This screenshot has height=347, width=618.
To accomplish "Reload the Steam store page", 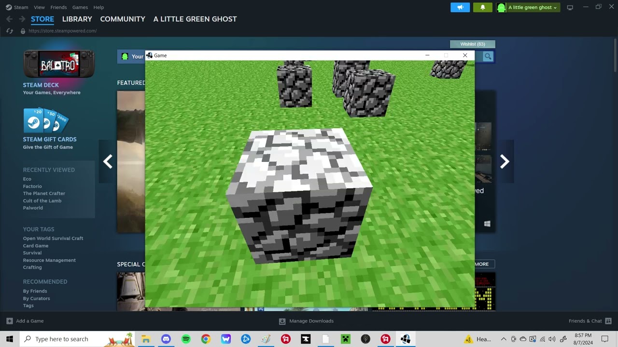I will point(9,31).
